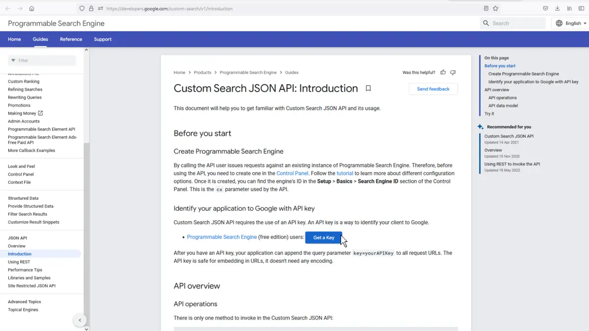This screenshot has height=331, width=589.
Task: Open the English language dropdown
Action: click(x=572, y=23)
